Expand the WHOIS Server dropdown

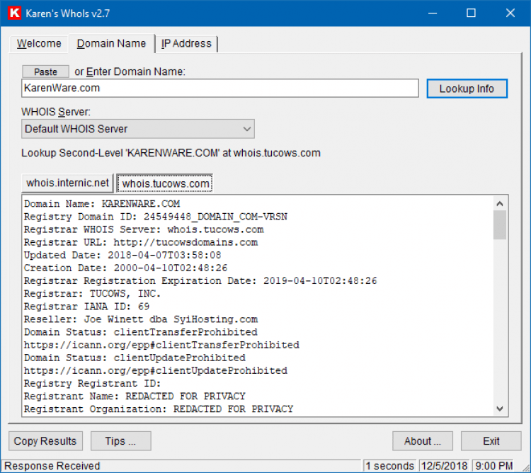[x=138, y=129]
